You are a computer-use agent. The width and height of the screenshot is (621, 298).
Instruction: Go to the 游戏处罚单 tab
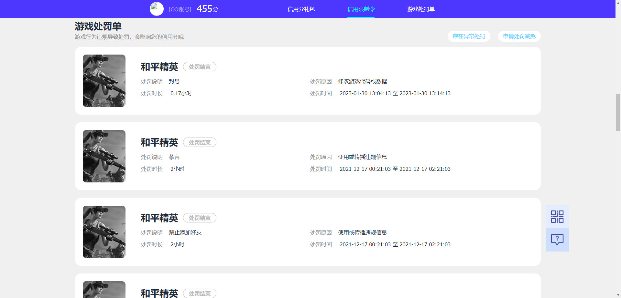(421, 9)
